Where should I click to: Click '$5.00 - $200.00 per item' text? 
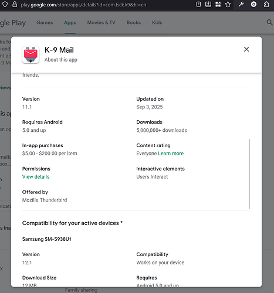[x=50, y=154]
